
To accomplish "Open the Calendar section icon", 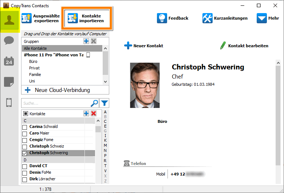I will (9, 61).
